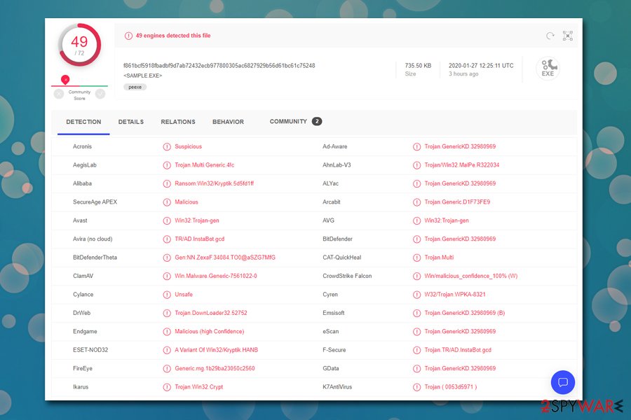Click the file SHA-256 hash text
The width and height of the screenshot is (631, 420).
(x=219, y=66)
